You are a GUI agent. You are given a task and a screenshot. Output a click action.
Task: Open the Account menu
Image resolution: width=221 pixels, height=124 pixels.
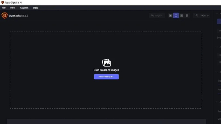(24, 8)
